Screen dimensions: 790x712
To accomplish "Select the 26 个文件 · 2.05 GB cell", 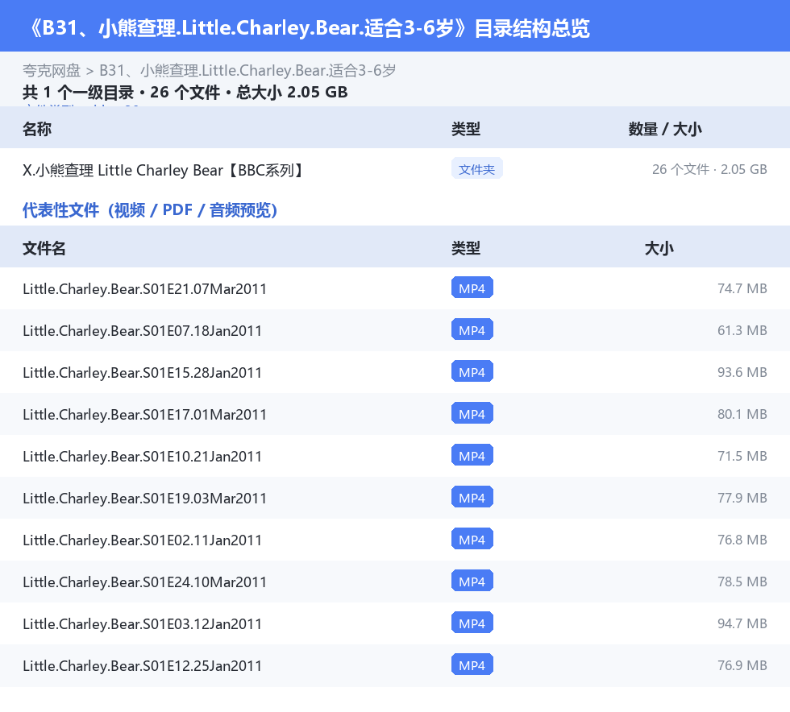I will pyautogui.click(x=709, y=169).
